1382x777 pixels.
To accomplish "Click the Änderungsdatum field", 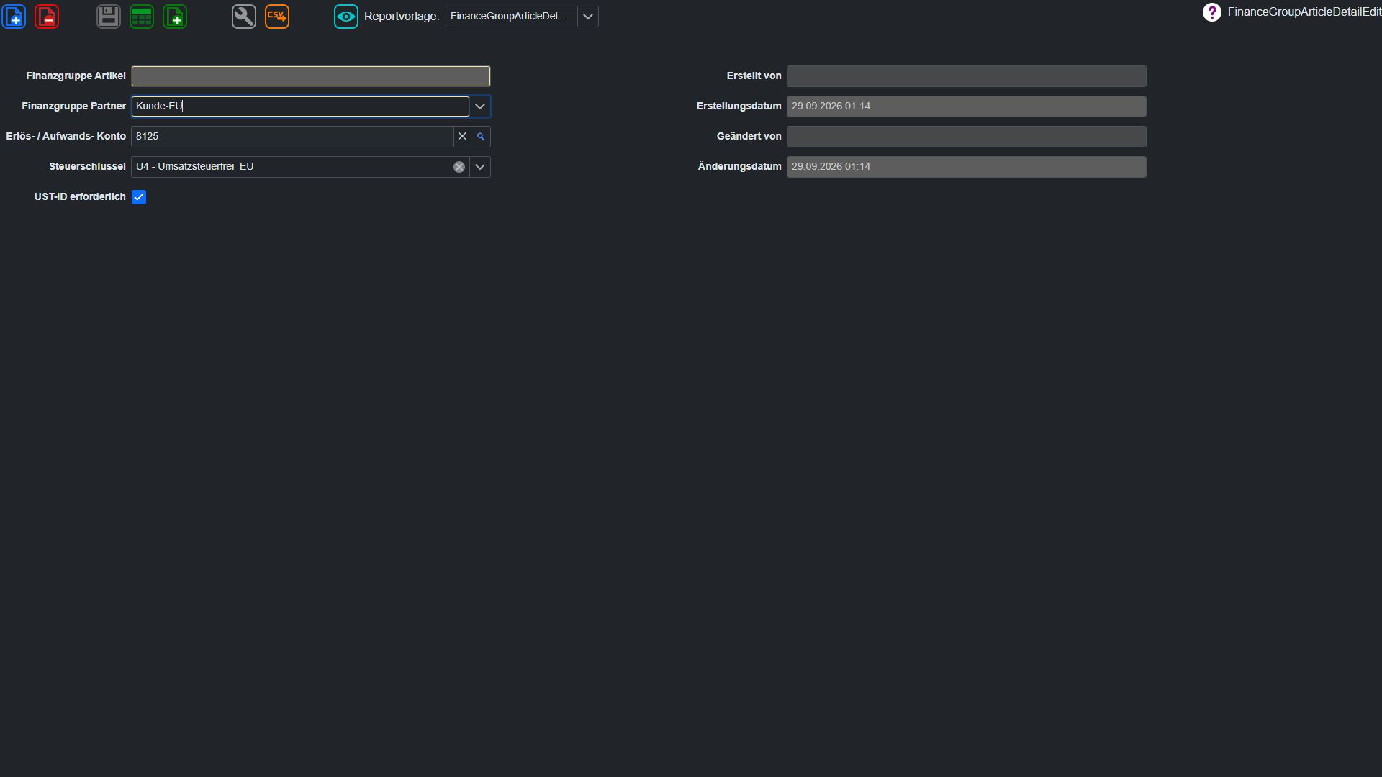I will [x=966, y=167].
